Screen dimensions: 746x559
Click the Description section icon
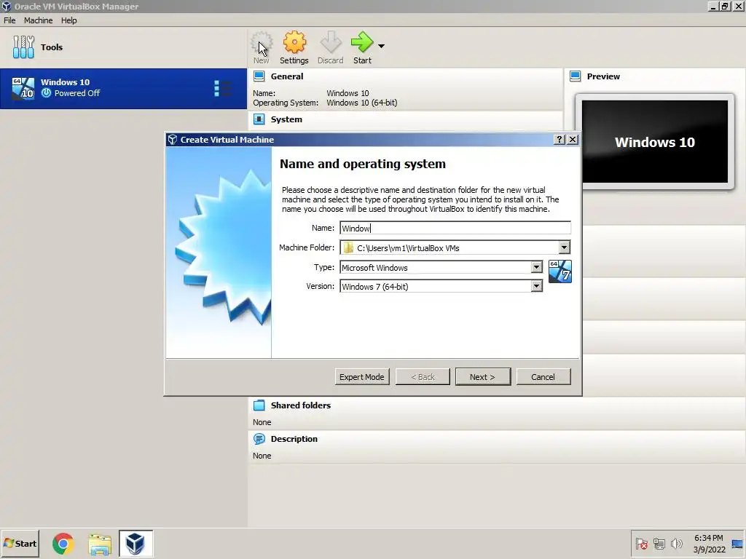[x=259, y=439]
